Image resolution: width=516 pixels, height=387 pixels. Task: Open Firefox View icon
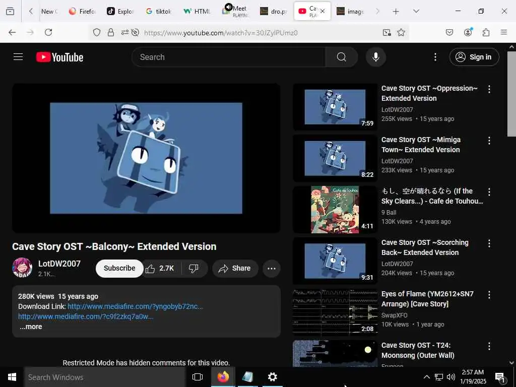click(x=10, y=12)
